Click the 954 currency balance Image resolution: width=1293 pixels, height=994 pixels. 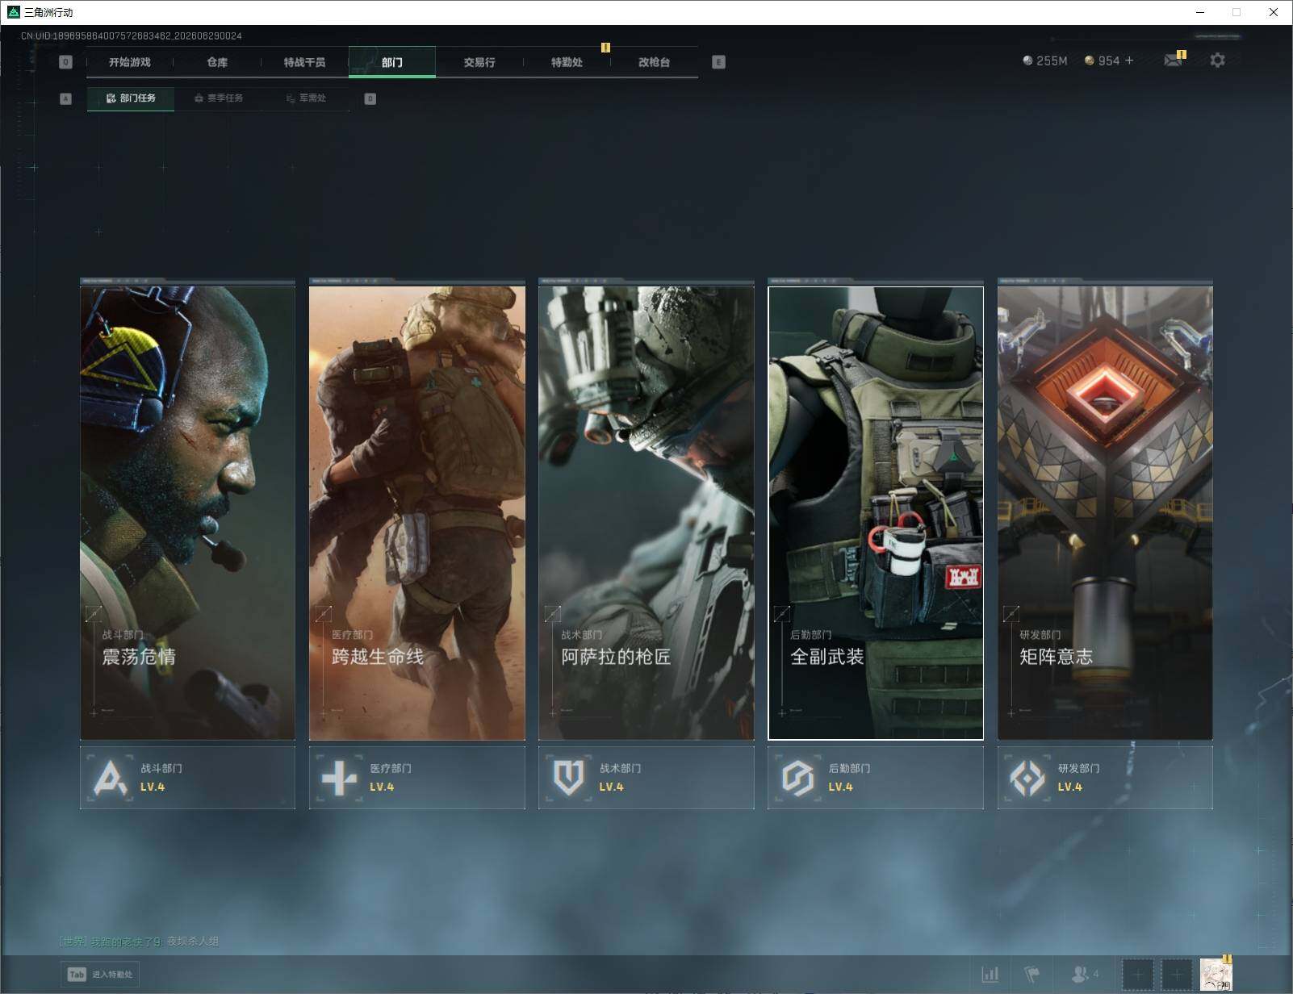(1102, 61)
